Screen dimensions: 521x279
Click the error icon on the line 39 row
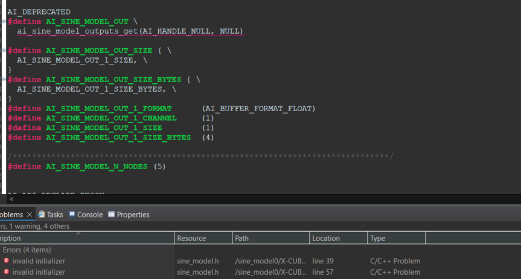tap(6, 261)
